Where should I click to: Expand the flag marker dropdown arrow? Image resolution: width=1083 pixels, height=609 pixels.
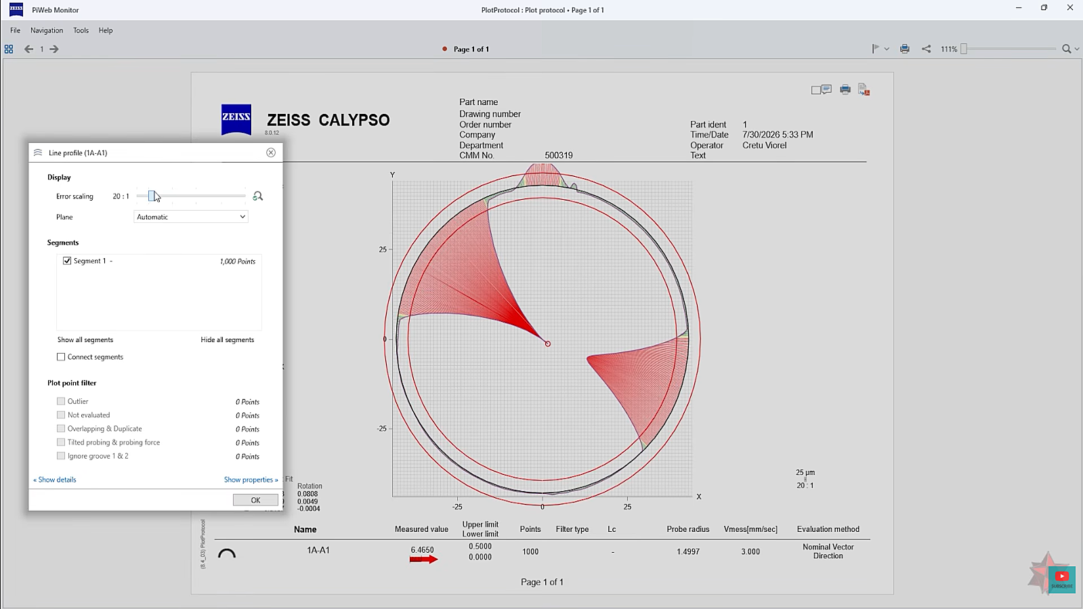click(x=887, y=49)
